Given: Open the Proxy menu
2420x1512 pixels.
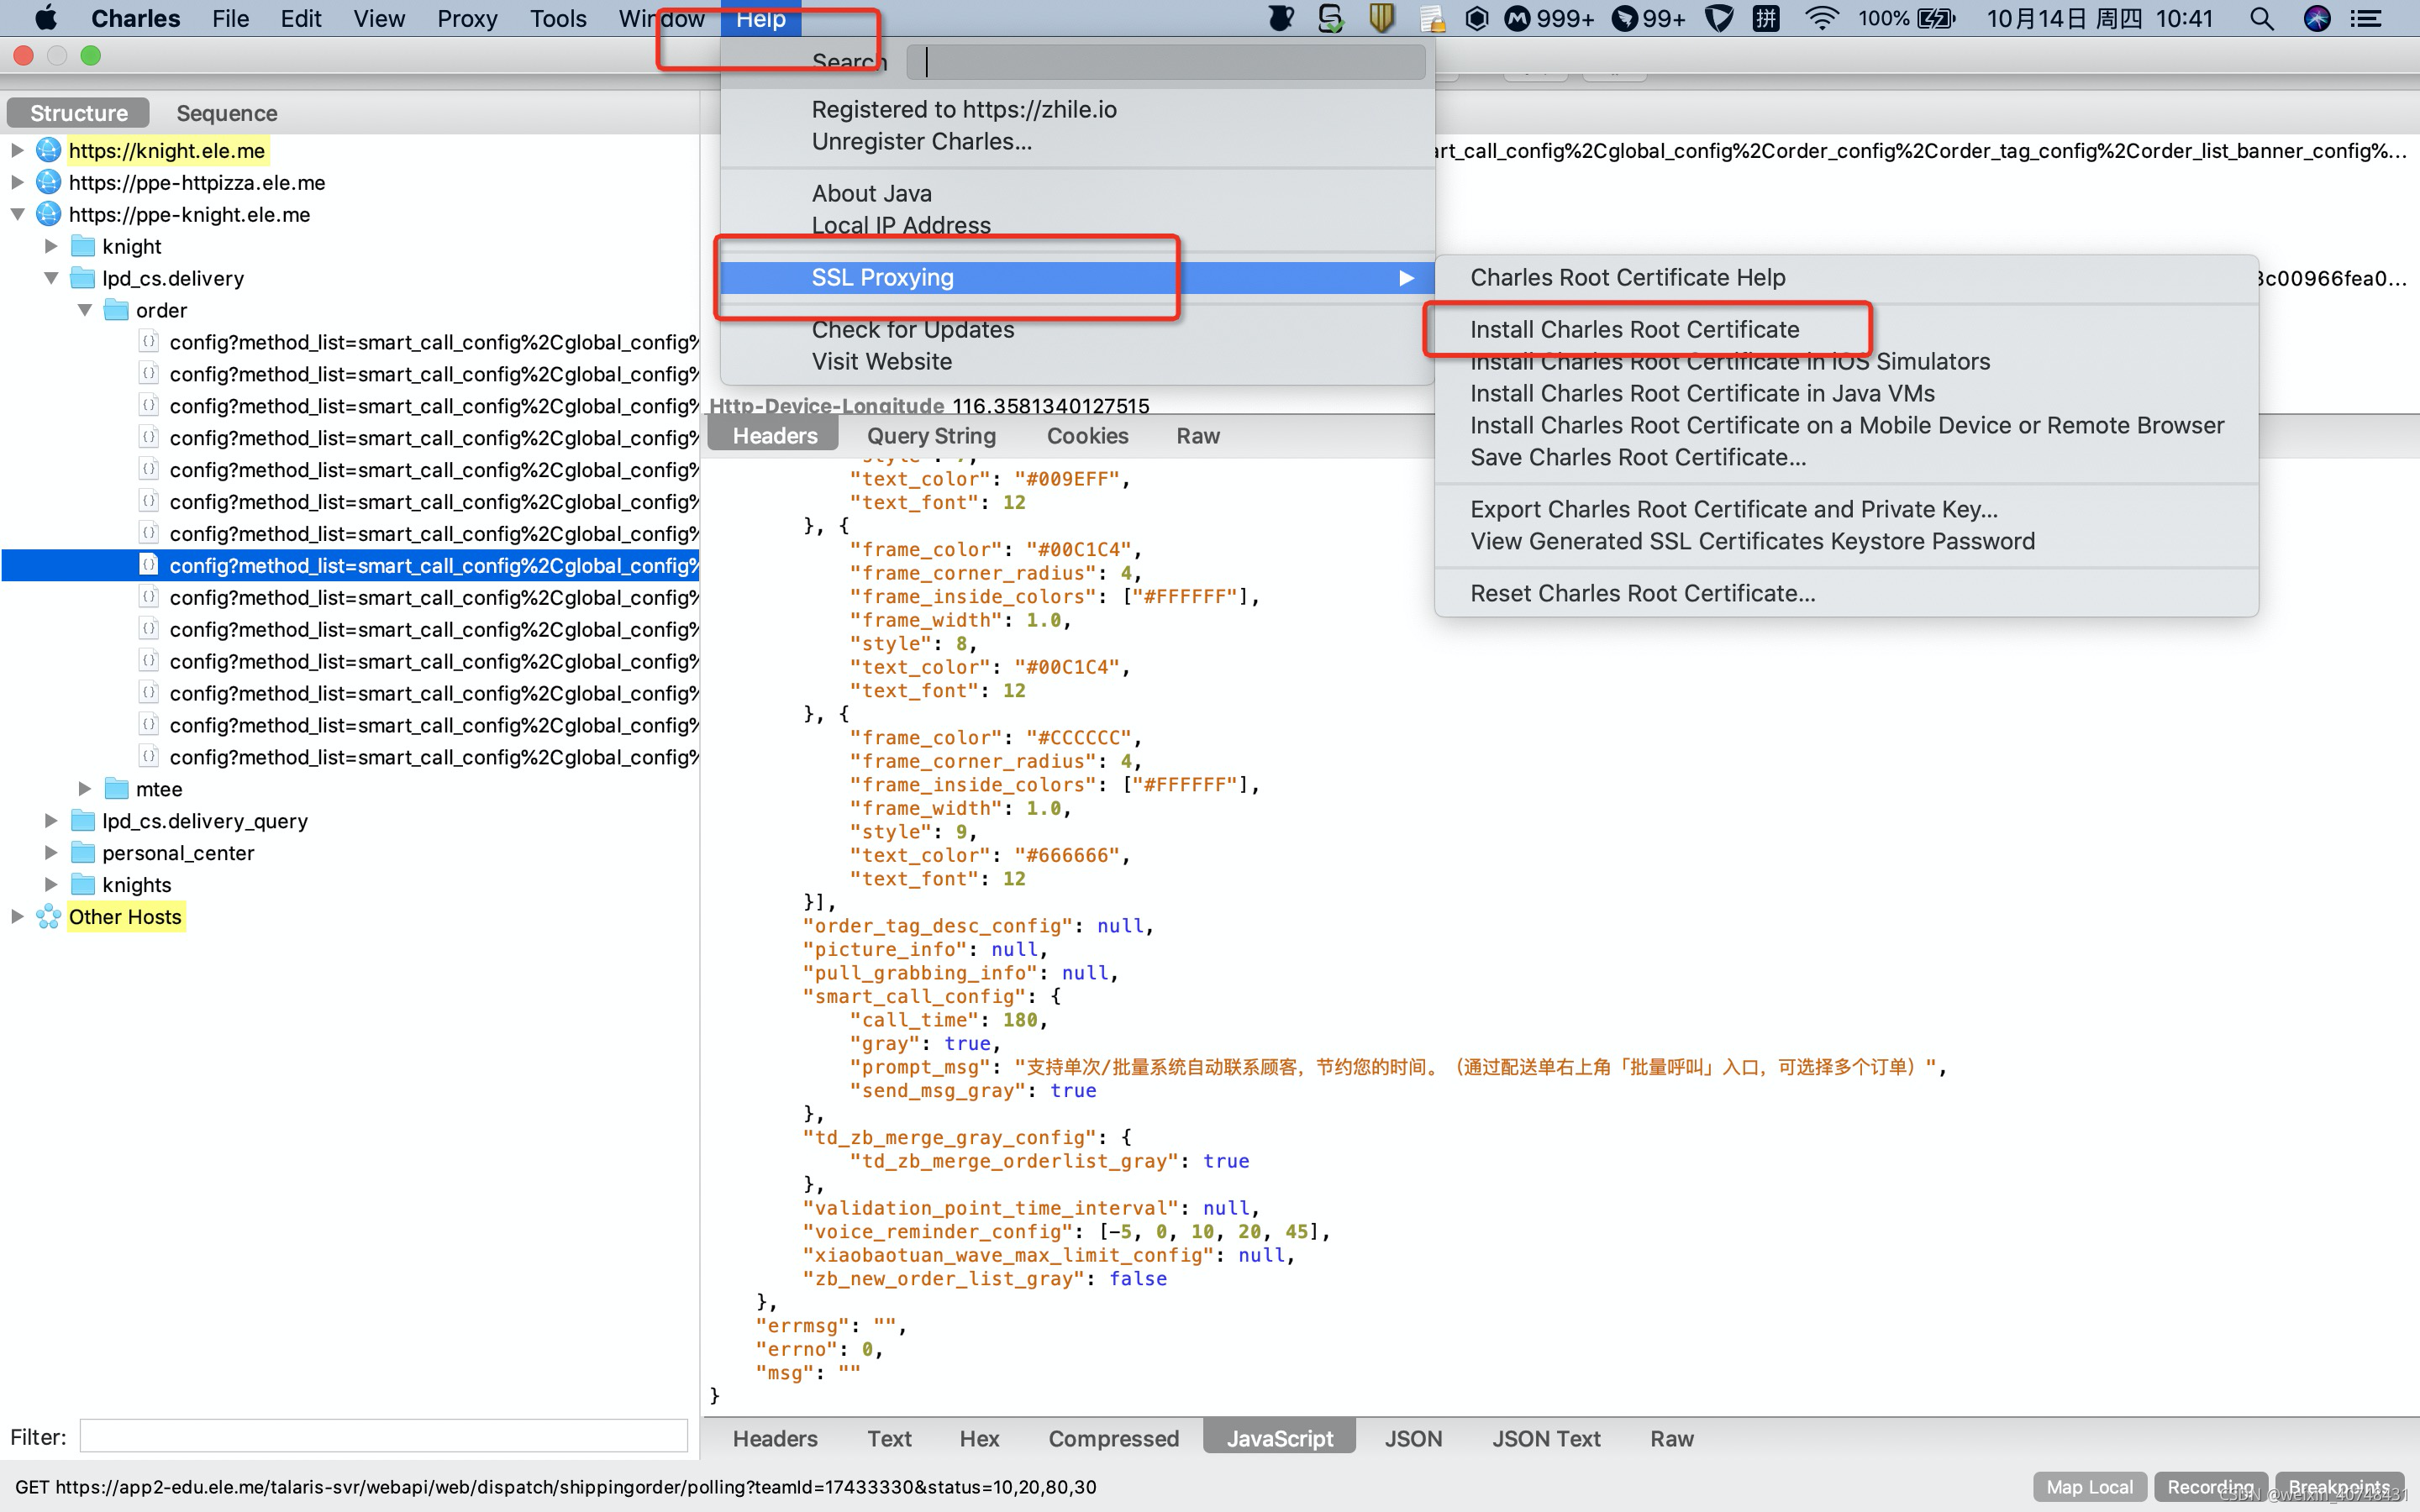Looking at the screenshot, I should click(466, 18).
